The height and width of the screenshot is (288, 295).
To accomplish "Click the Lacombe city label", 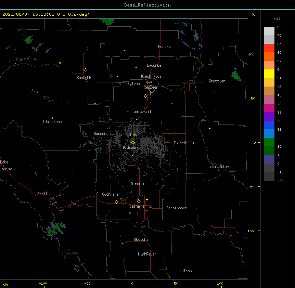I will pyautogui.click(x=154, y=65).
